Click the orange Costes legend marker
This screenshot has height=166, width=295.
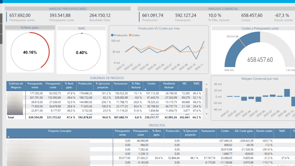pyautogui.click(x=130, y=35)
